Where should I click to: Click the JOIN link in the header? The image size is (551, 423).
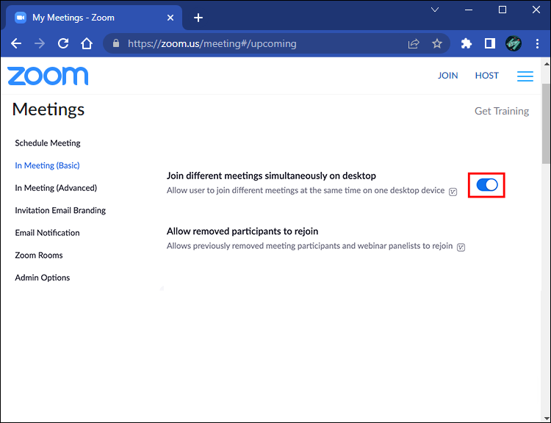click(x=447, y=76)
